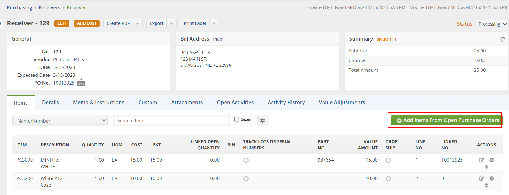This screenshot has width=509, height=195.
Task: Edit the PC3000 line item
Action: (482, 160)
